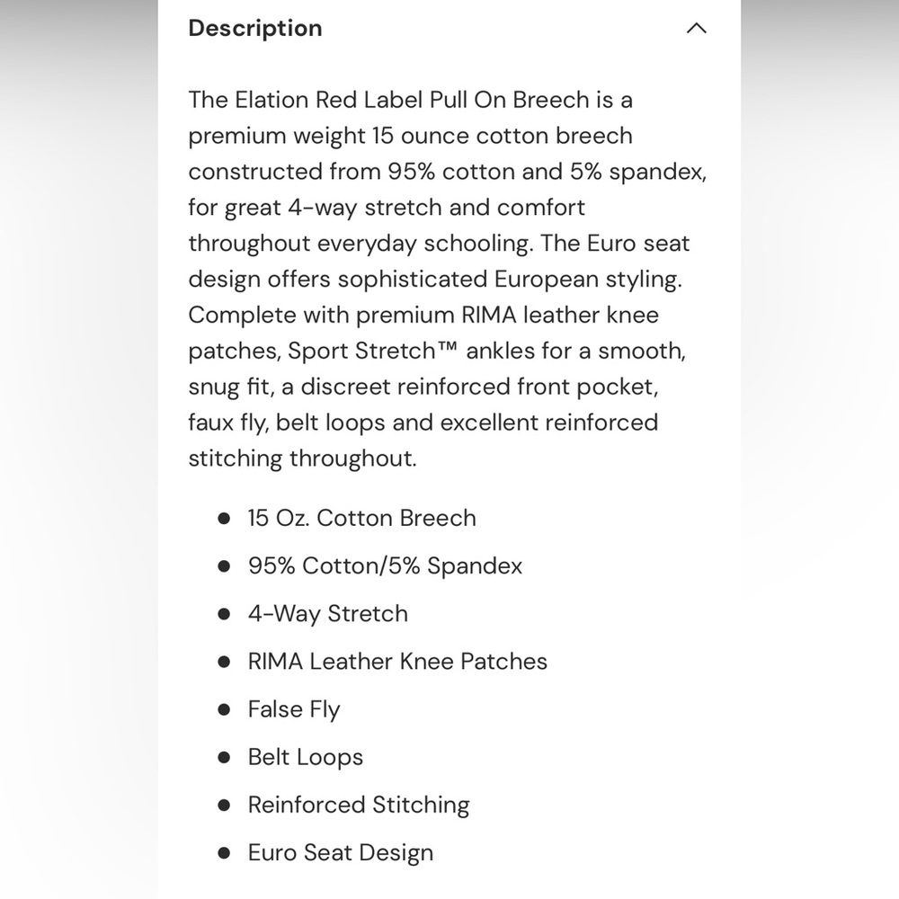Image resolution: width=899 pixels, height=899 pixels.
Task: Click the bullet beside RIMA Leather Knee Patches
Action: [224, 662]
